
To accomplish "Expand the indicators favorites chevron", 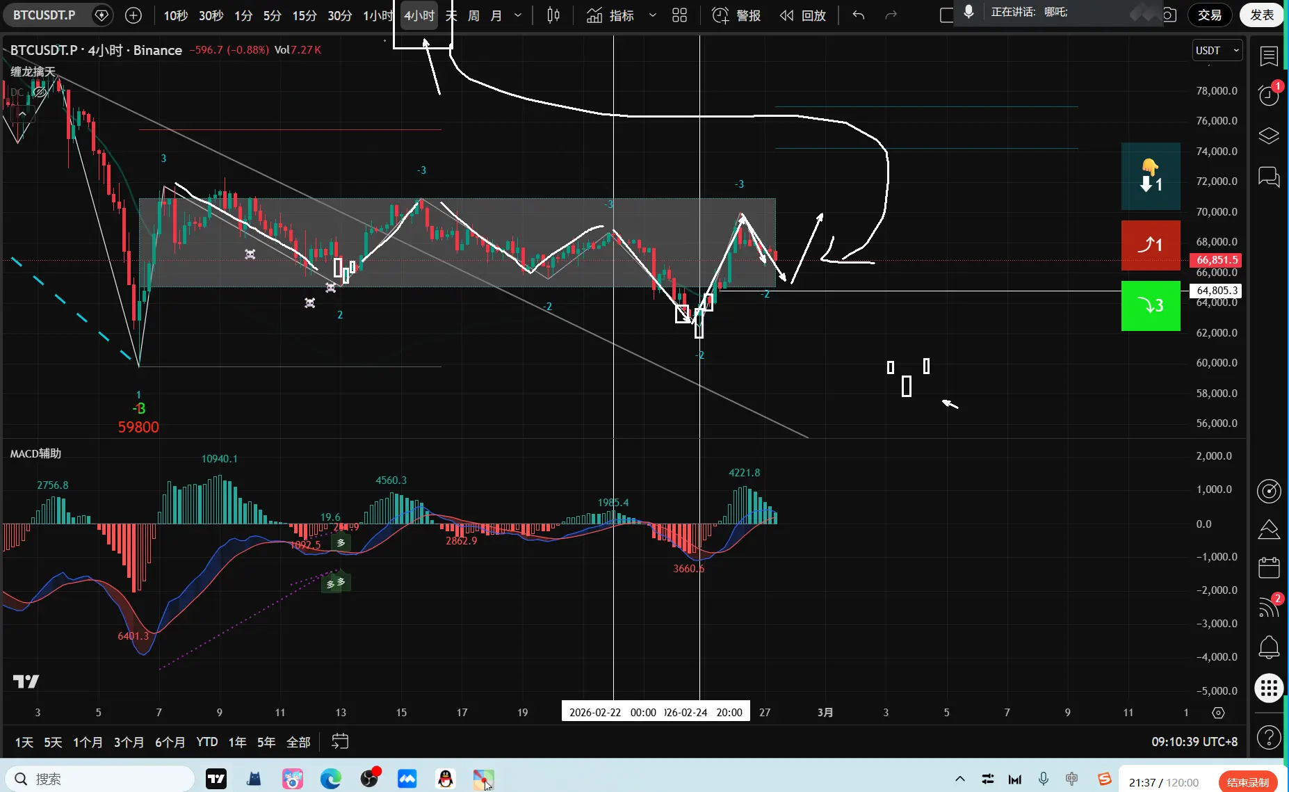I will click(653, 15).
